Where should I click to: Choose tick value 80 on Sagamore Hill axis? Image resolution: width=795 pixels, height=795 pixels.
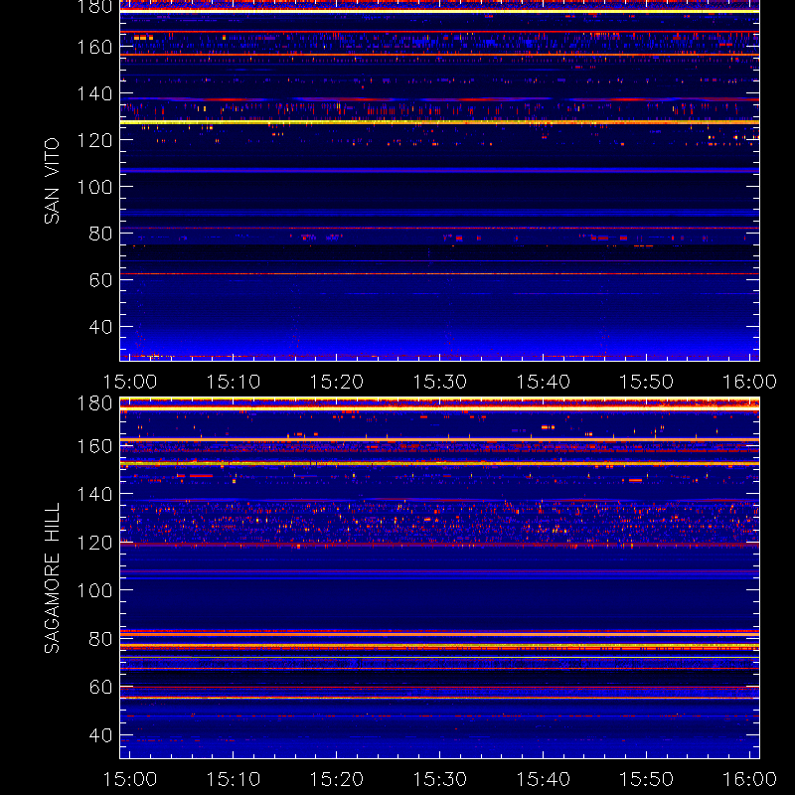[100, 639]
